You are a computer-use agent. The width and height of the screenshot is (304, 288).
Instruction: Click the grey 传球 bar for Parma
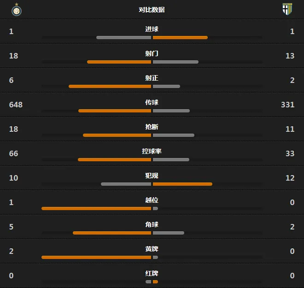171,111
